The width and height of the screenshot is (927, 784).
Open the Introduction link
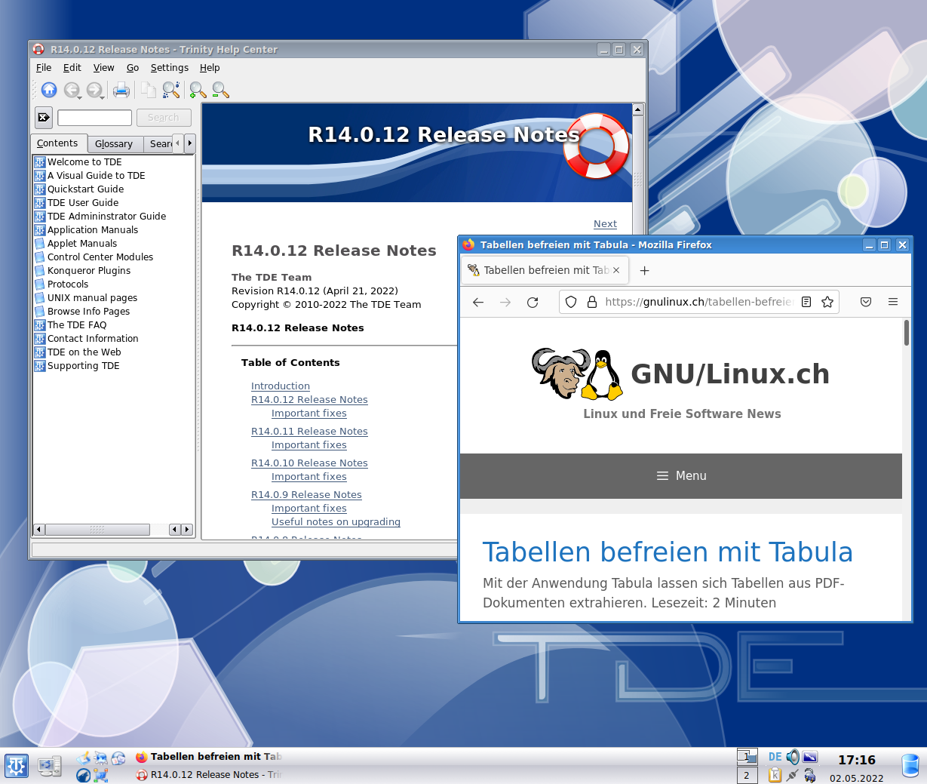[281, 386]
